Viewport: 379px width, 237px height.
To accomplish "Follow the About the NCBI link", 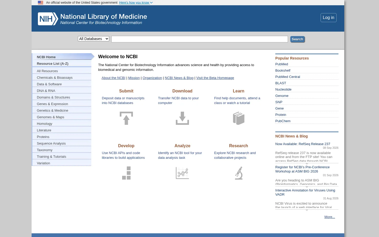I will [x=113, y=78].
